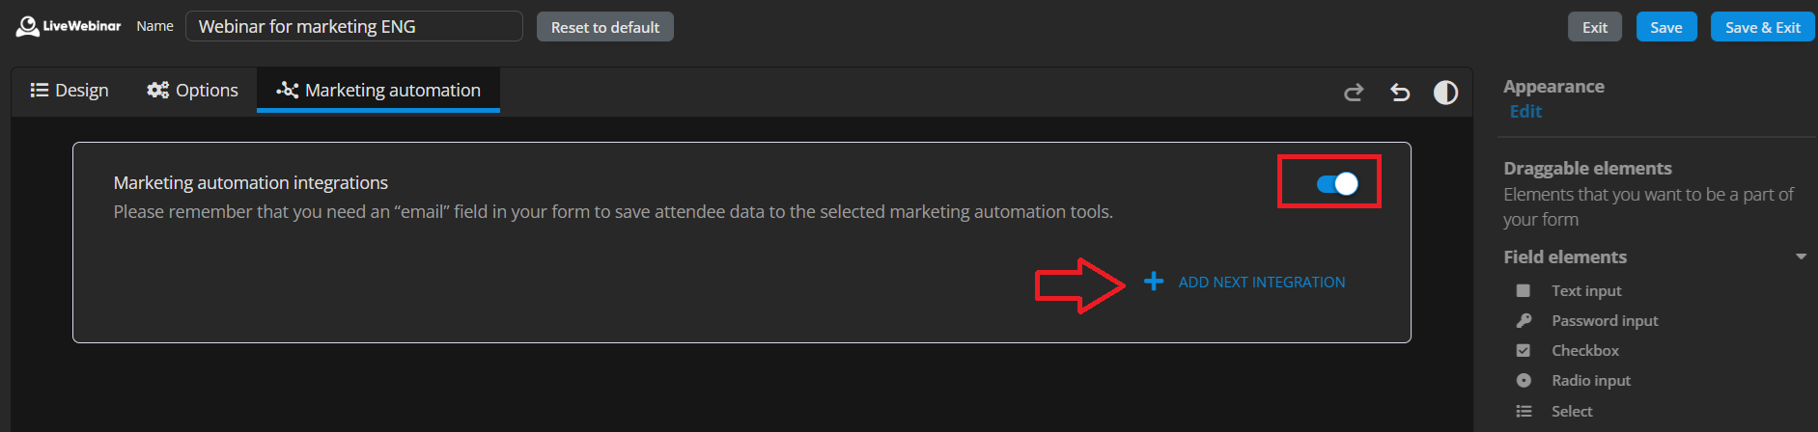The image size is (1818, 432).
Task: Collapse the Field elements section arrow
Action: point(1801,257)
